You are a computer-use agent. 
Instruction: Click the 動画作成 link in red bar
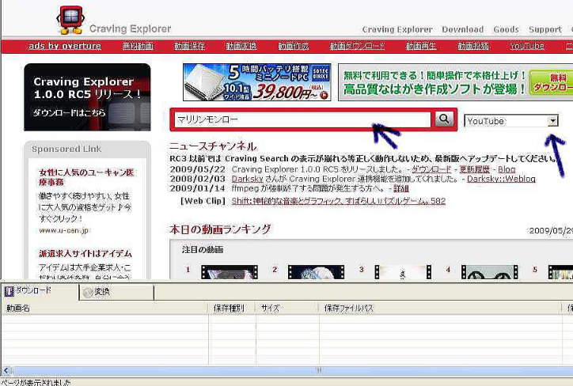[x=293, y=46]
